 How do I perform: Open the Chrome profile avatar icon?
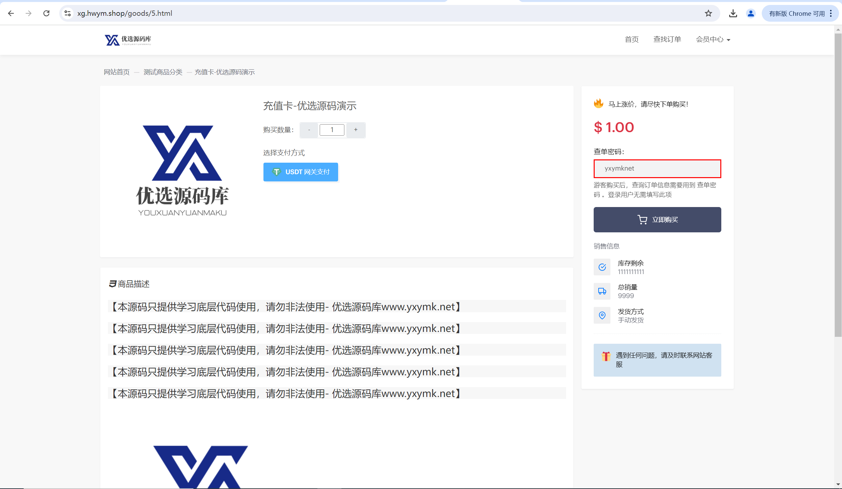point(751,13)
